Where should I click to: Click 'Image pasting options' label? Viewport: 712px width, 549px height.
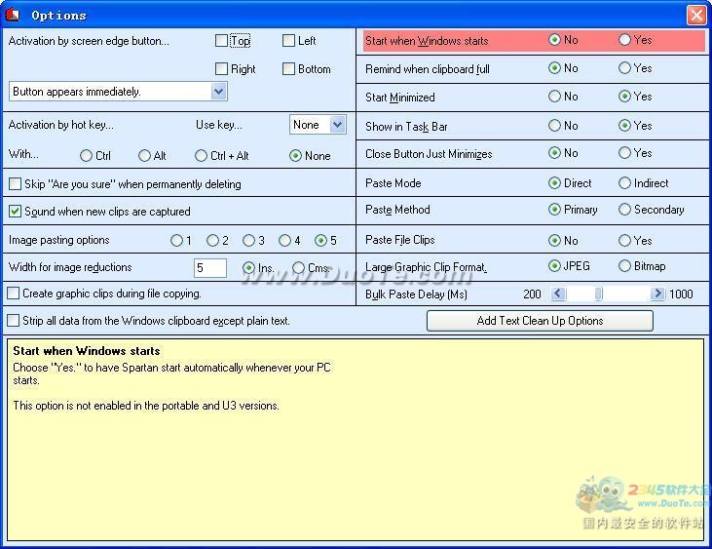tap(59, 240)
